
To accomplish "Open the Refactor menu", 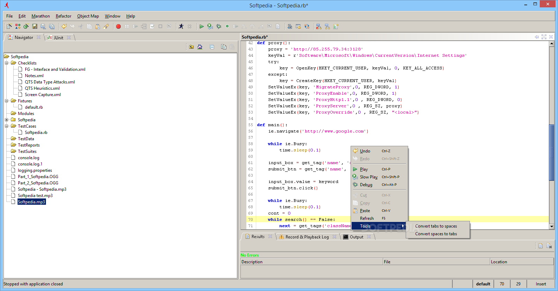I will click(64, 16).
